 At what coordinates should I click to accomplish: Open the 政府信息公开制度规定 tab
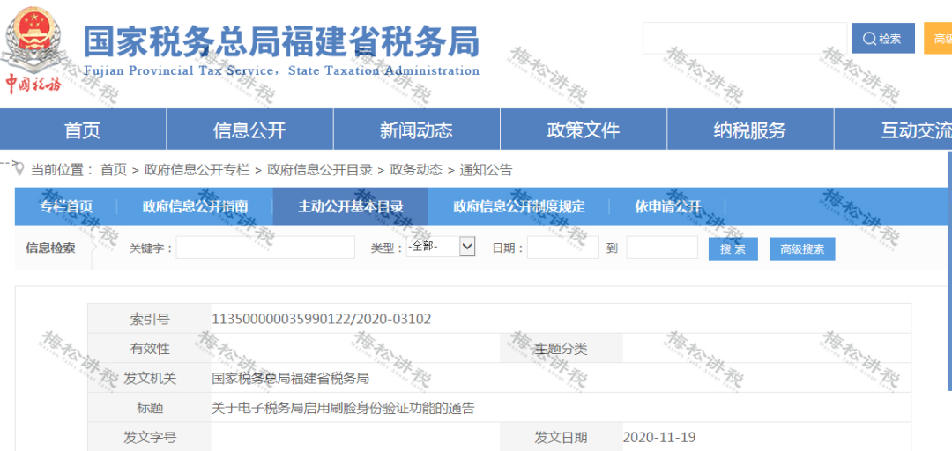[519, 206]
